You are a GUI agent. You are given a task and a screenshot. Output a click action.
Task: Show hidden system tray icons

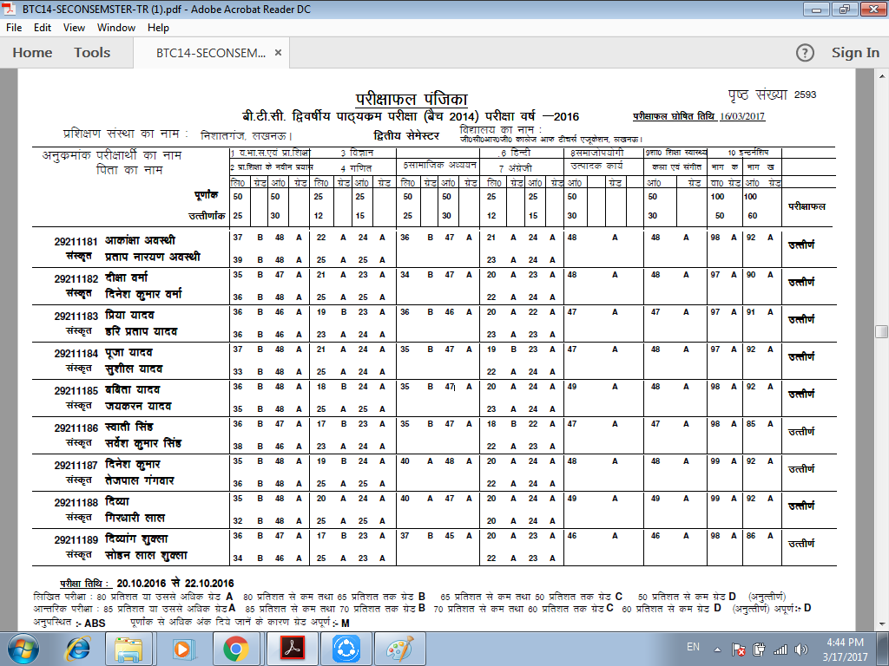(717, 649)
